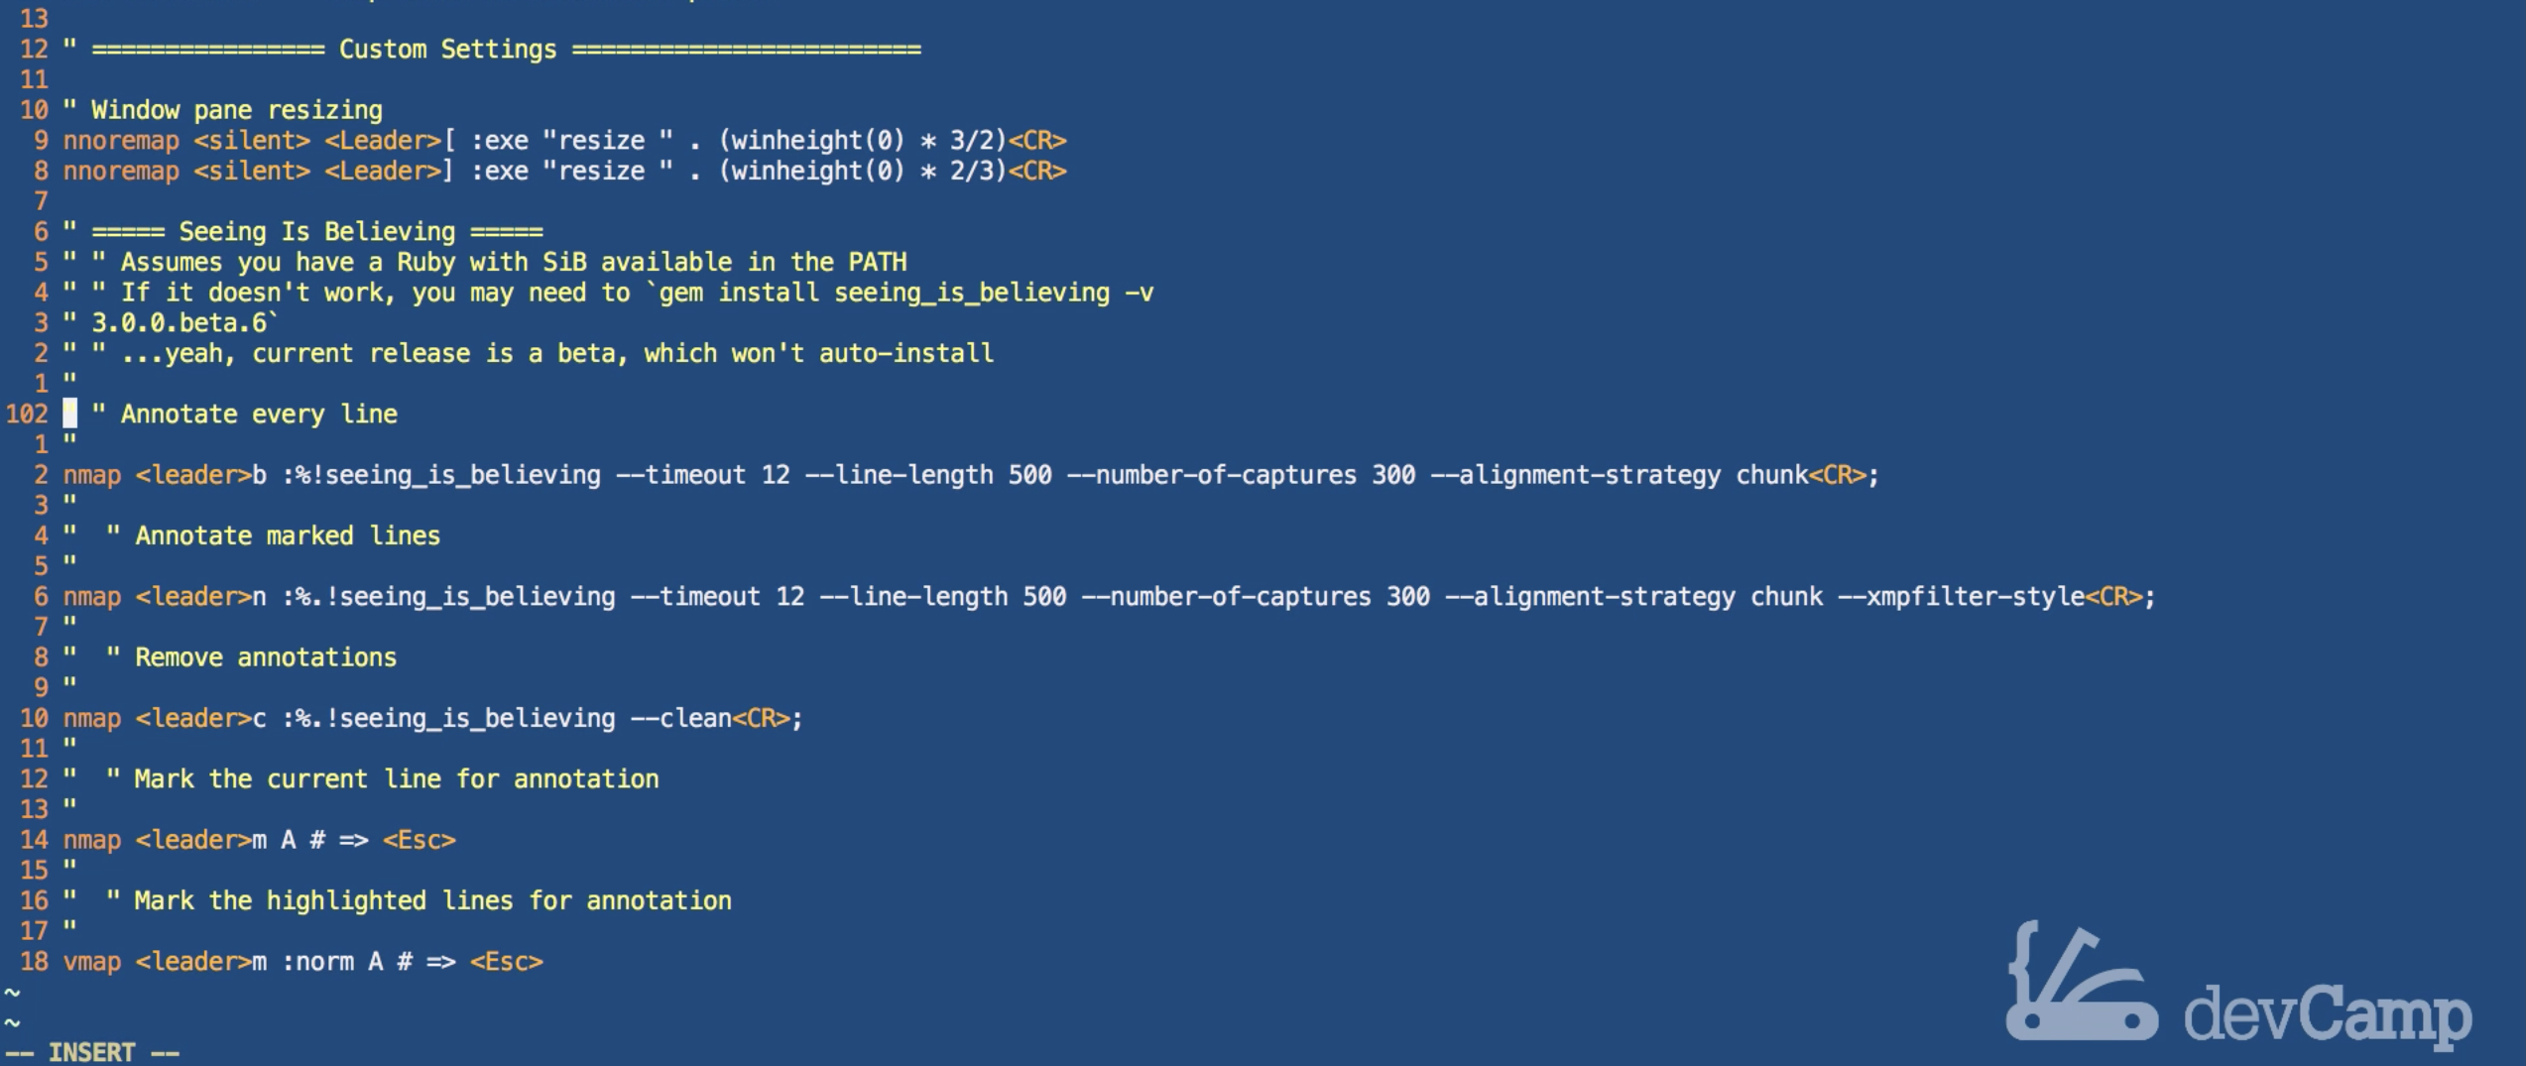Place cursor on 3.0.0.beta.6 version text

[184, 323]
